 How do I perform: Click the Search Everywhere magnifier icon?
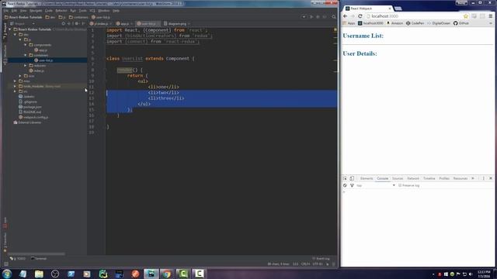click(334, 17)
